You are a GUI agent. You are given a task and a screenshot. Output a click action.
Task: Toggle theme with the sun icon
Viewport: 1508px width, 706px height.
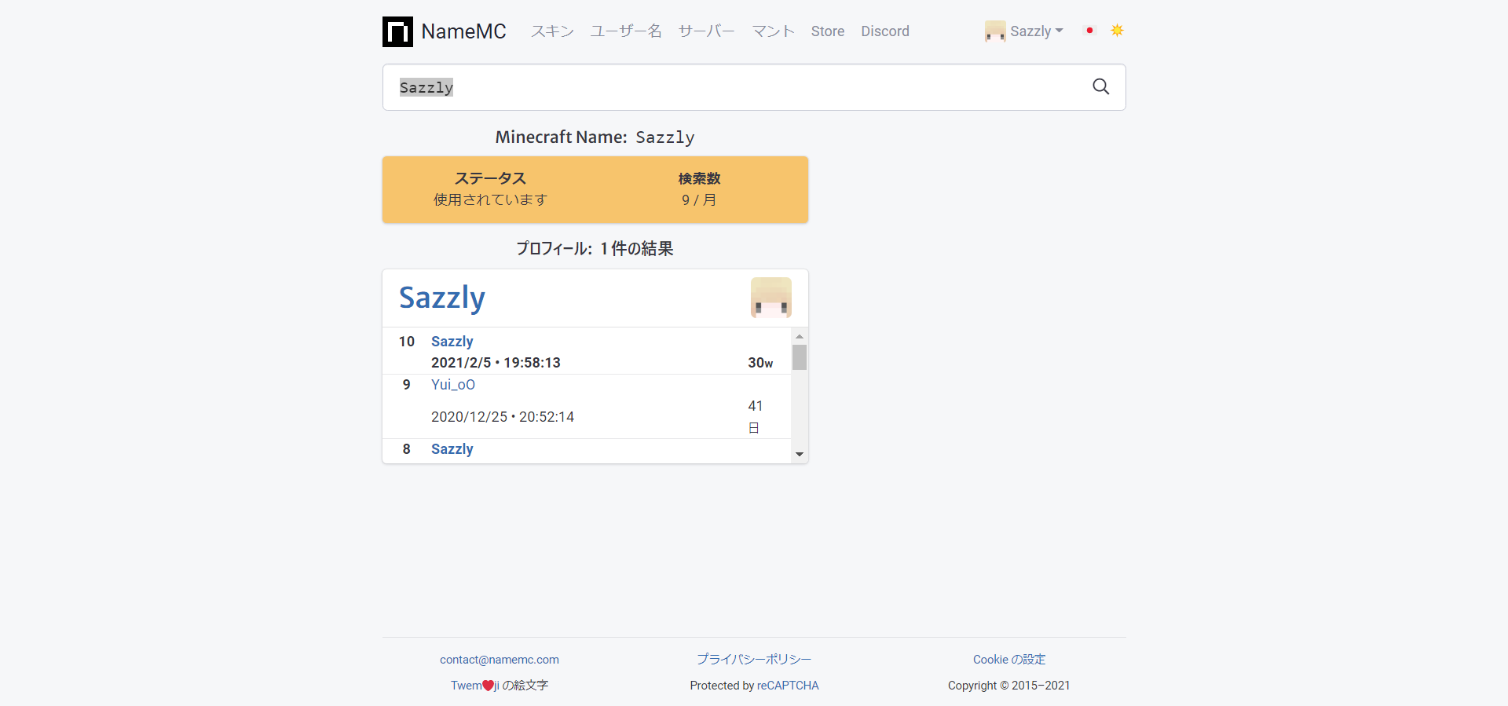pyautogui.click(x=1117, y=31)
